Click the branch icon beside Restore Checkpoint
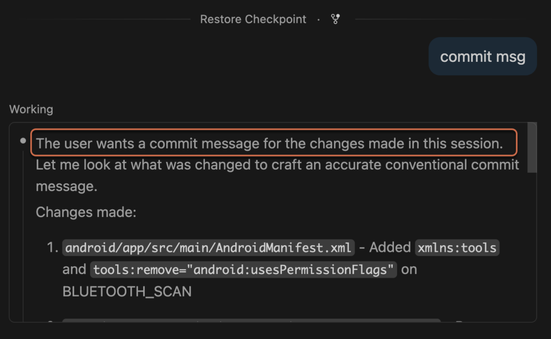 pos(335,19)
